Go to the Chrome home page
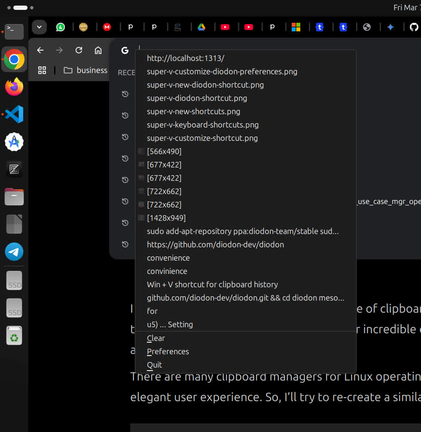Image resolution: width=421 pixels, height=432 pixels. click(98, 50)
